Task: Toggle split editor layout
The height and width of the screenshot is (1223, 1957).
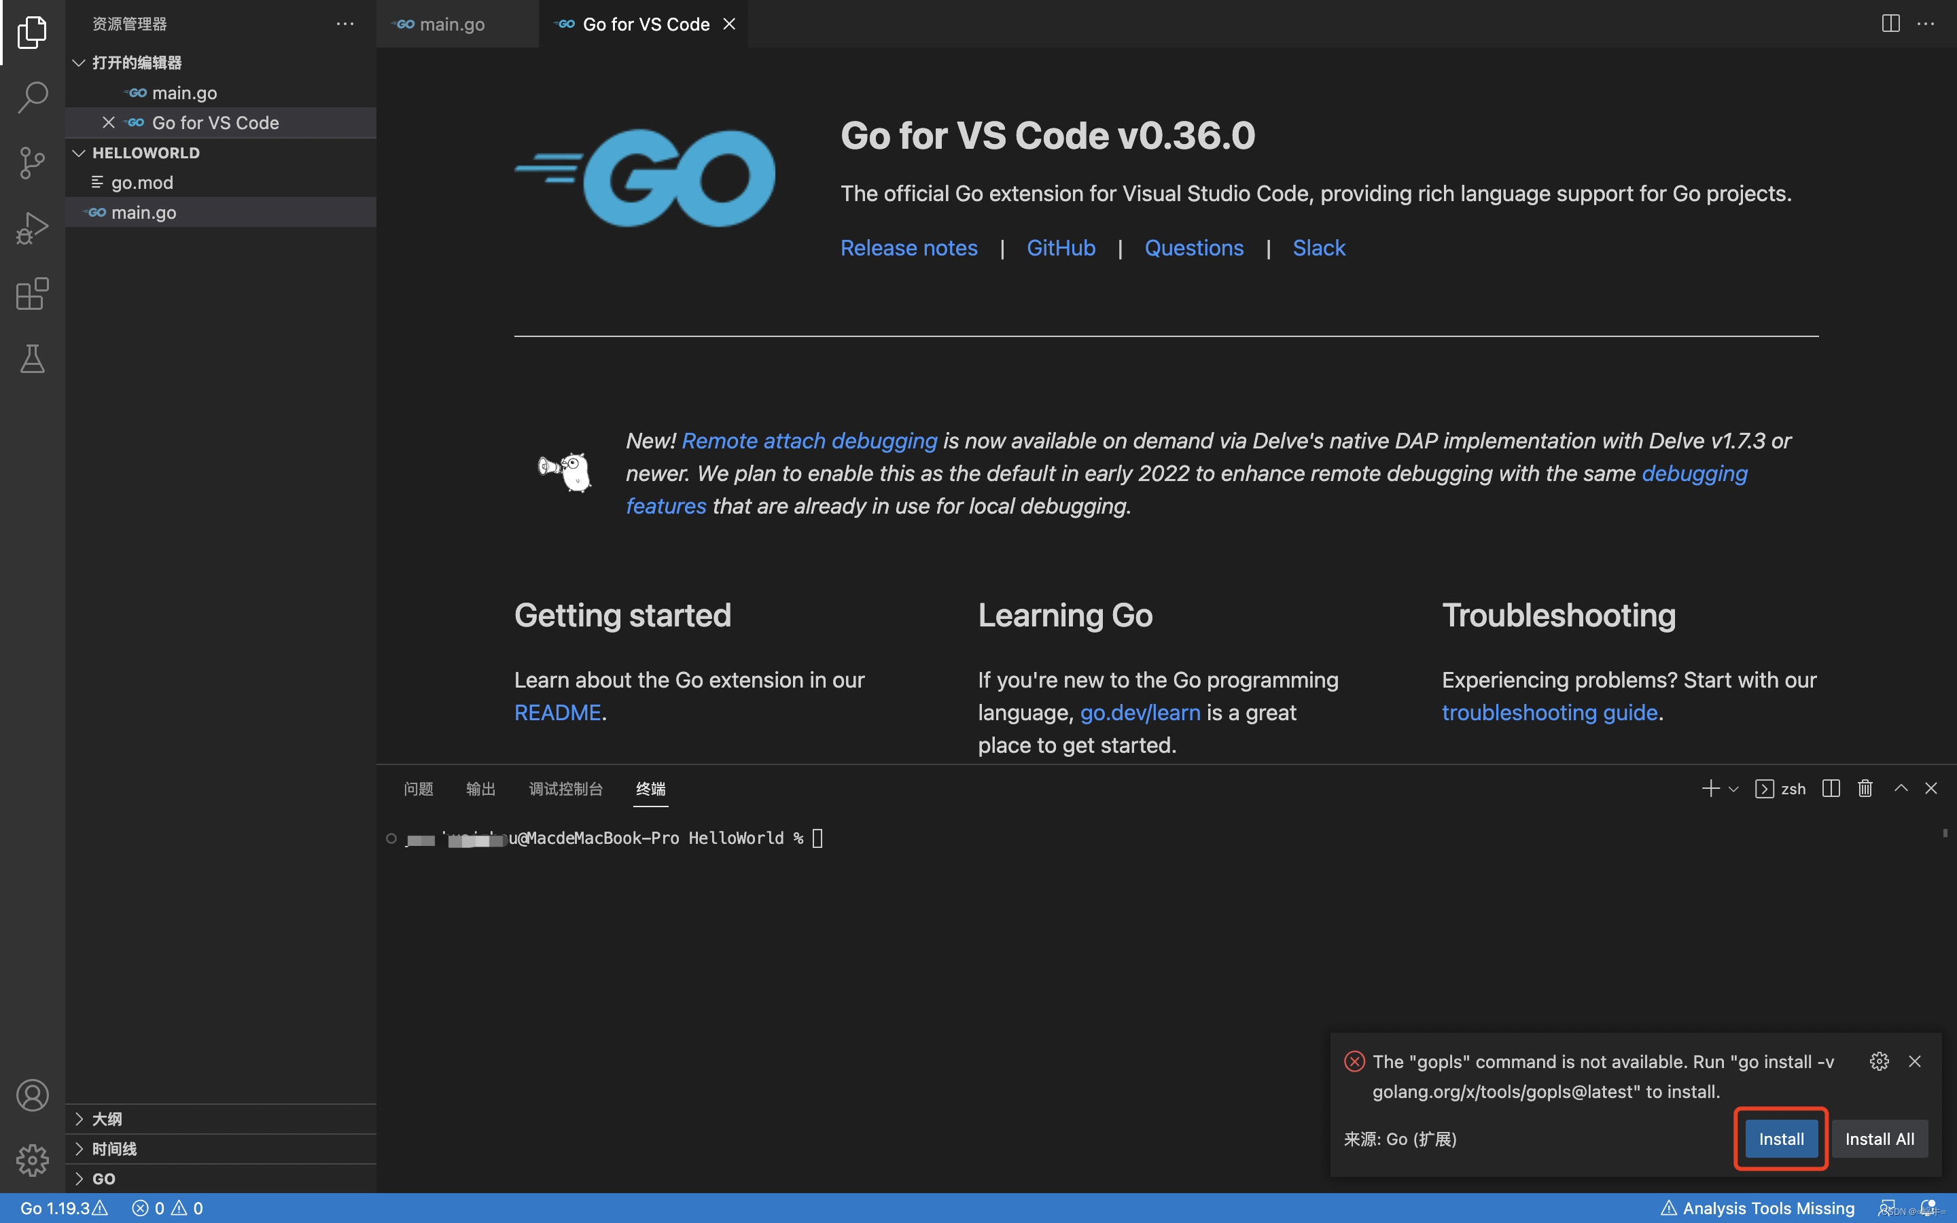Action: click(1890, 24)
